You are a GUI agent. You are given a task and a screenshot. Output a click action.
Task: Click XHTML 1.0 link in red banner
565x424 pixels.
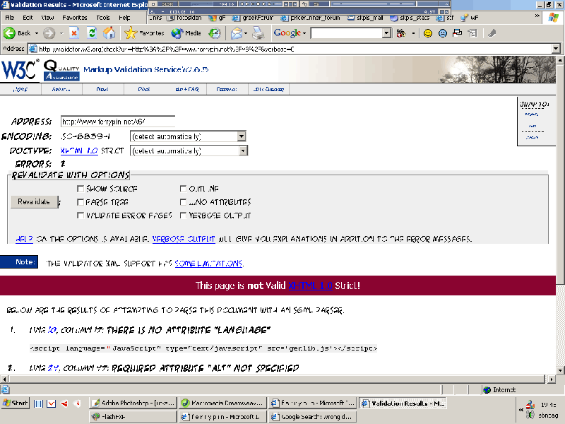310,285
